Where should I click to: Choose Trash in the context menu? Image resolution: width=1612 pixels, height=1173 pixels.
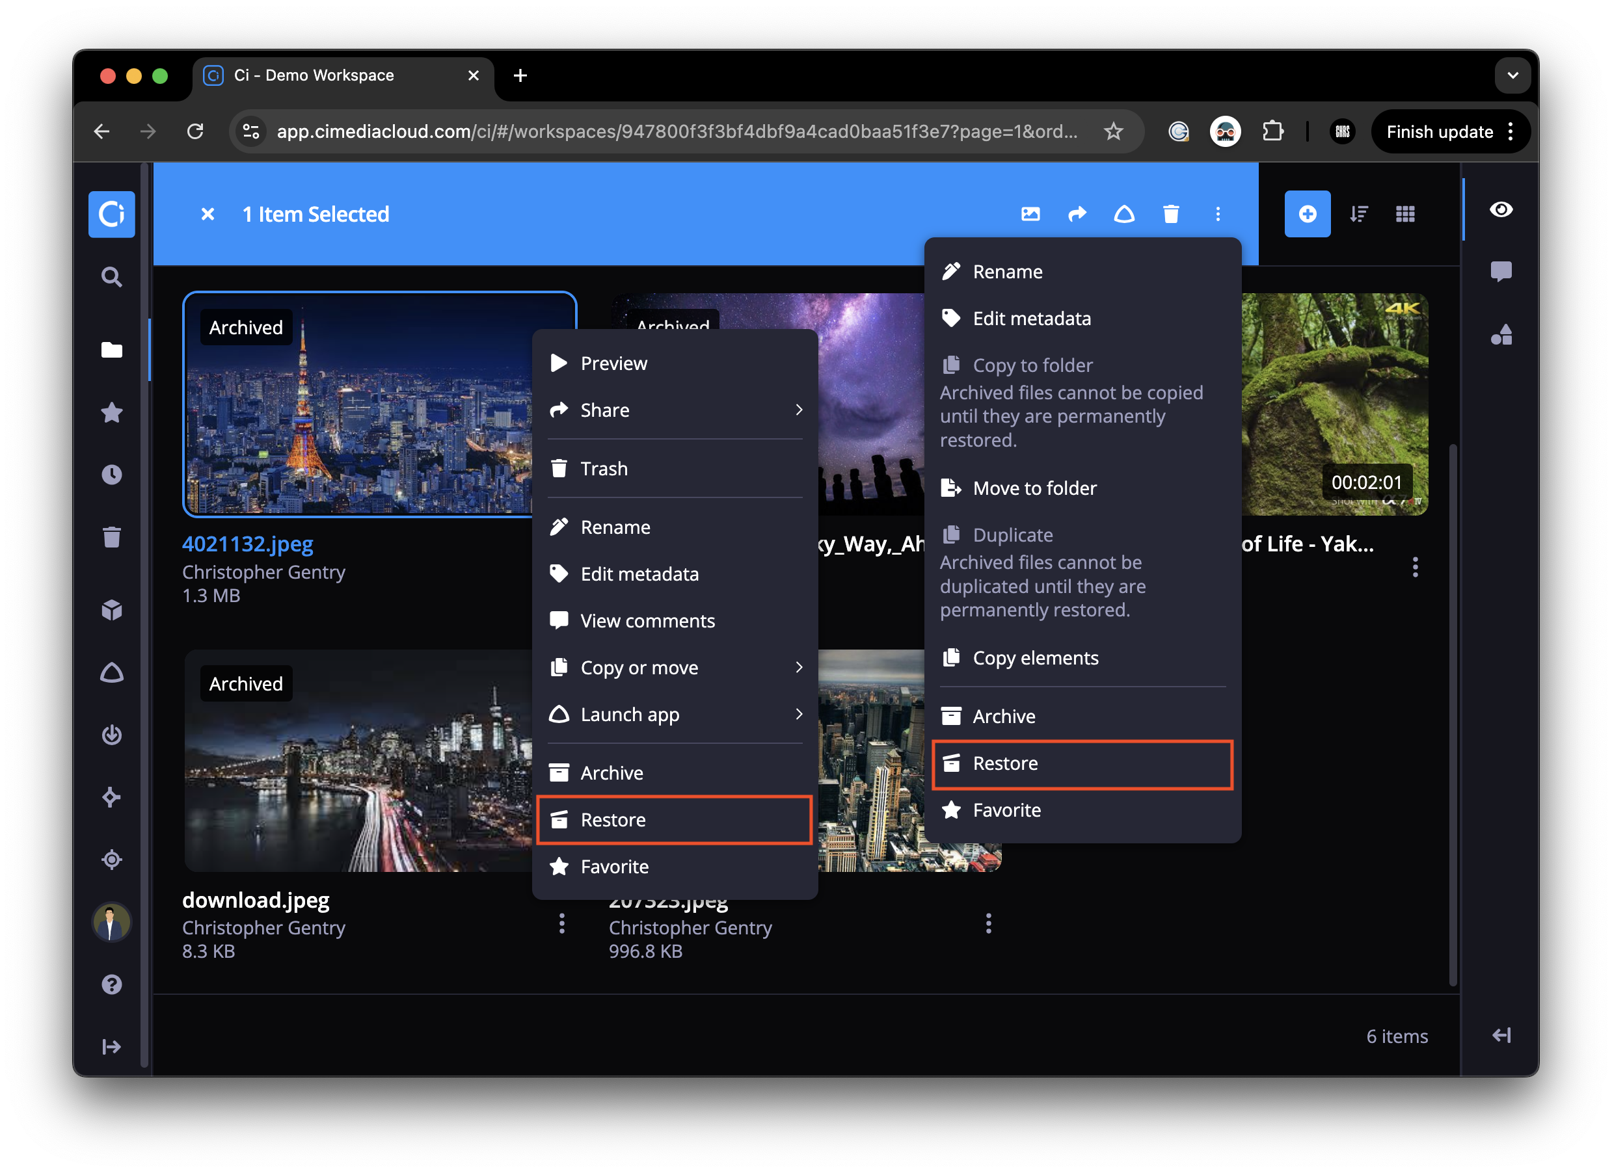coord(675,468)
